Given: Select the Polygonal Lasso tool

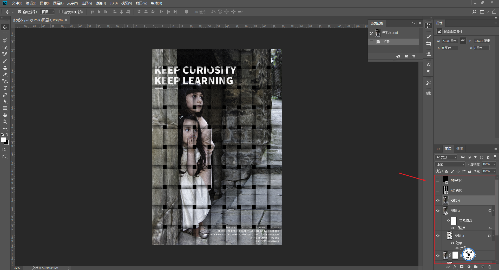Looking at the screenshot, I should (x=5, y=41).
